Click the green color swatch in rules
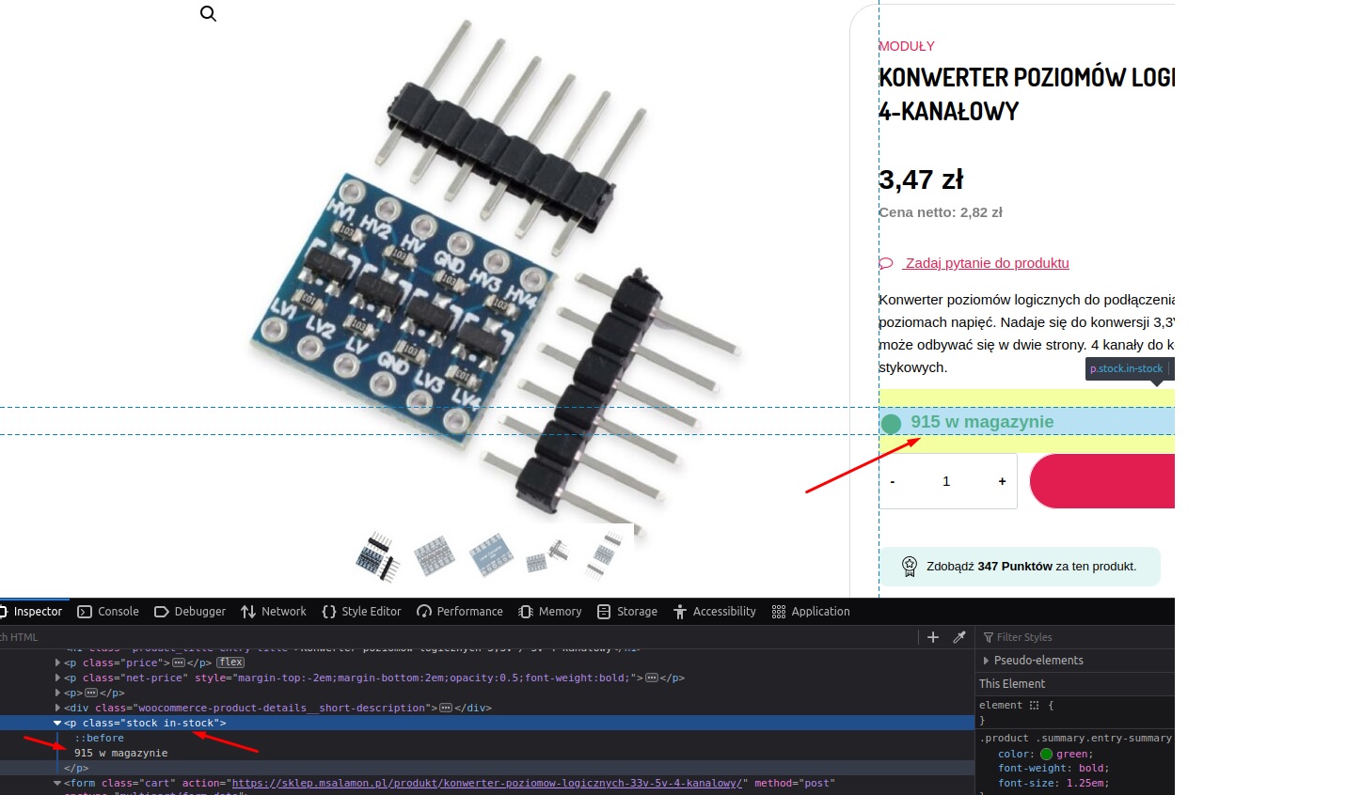Screen dimensions: 1362x795 (x=1046, y=754)
